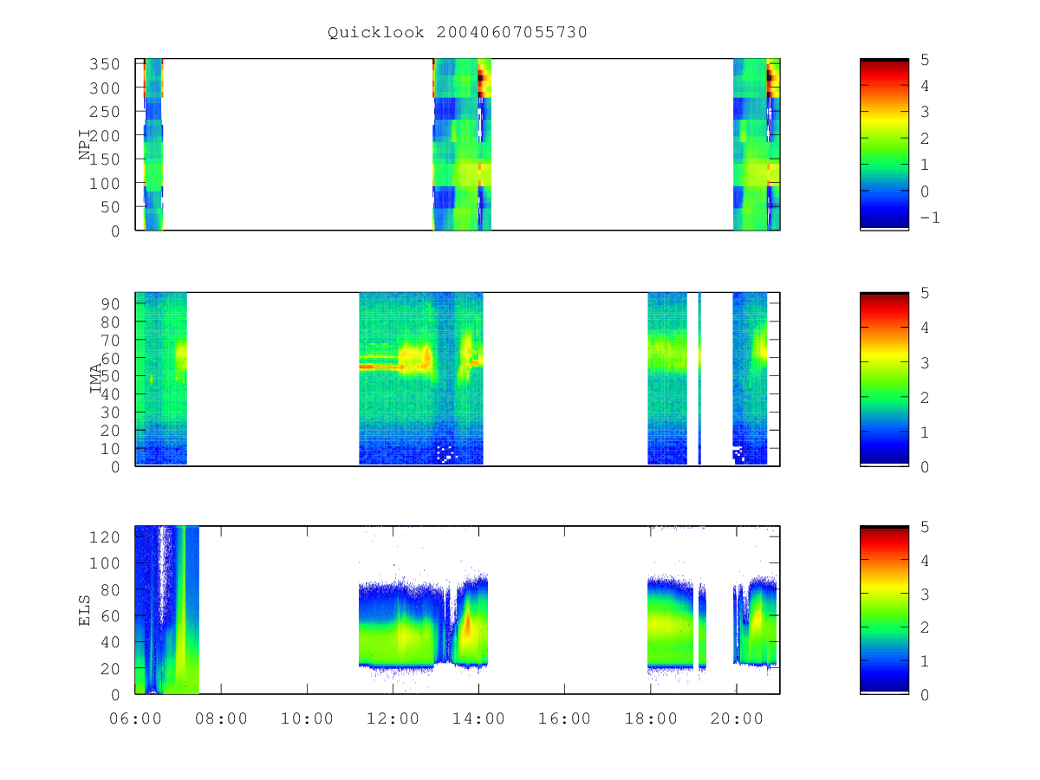Click the -1 label on NPI colorbar

tap(929, 218)
